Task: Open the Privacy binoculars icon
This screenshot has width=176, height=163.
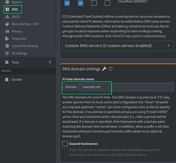Action: 7,31
